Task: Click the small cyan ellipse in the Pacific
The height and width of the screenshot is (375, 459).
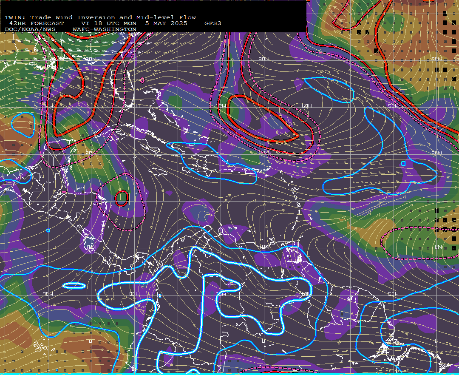Action: point(74,286)
